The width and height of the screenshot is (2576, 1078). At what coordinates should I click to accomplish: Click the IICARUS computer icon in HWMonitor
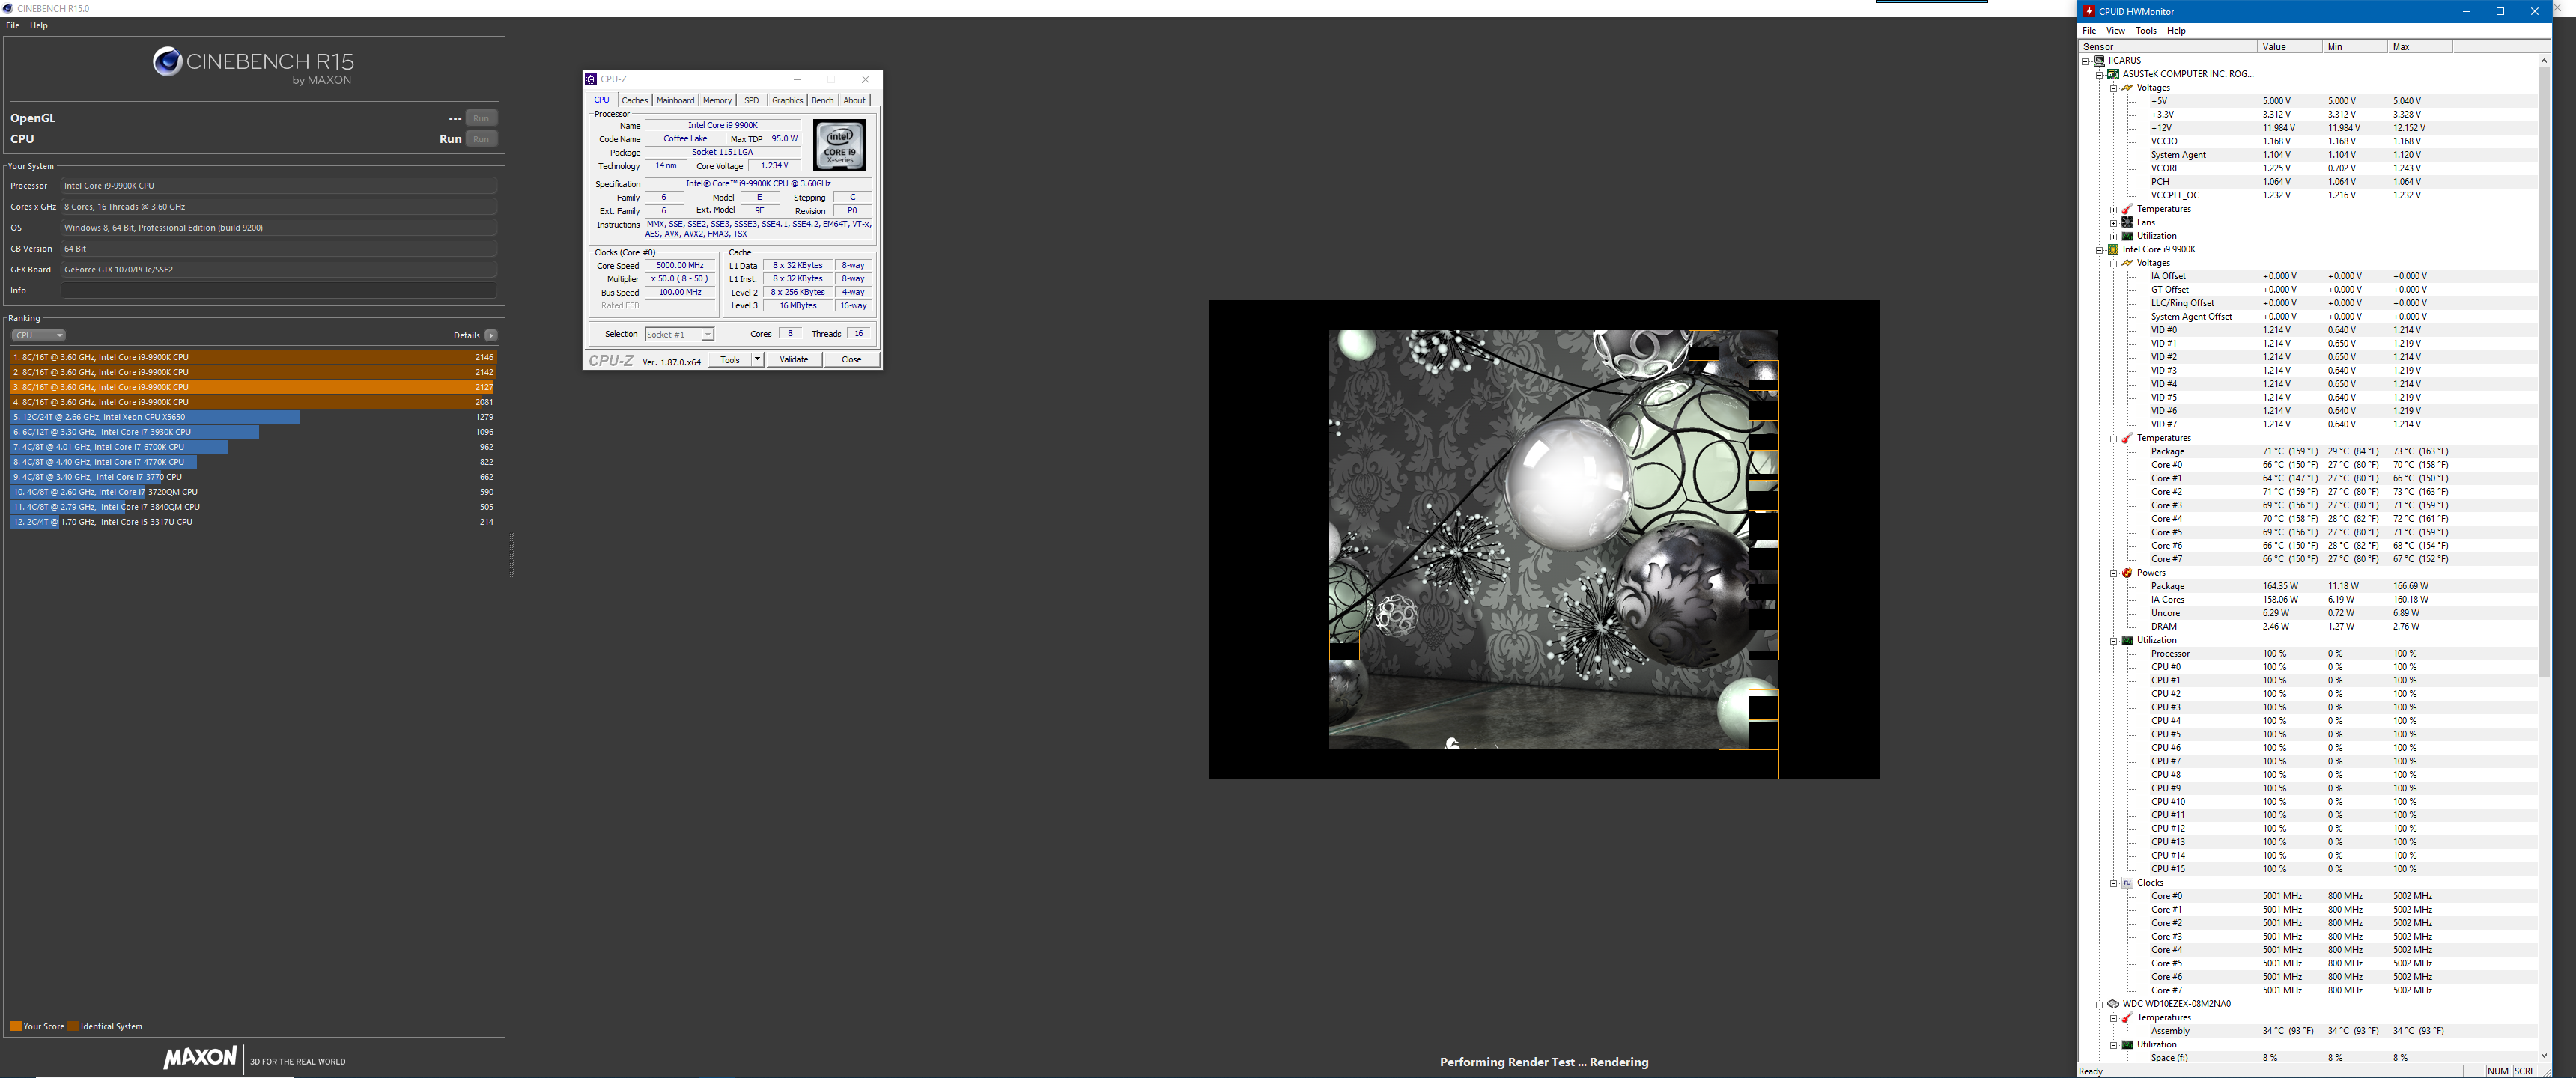click(2099, 60)
